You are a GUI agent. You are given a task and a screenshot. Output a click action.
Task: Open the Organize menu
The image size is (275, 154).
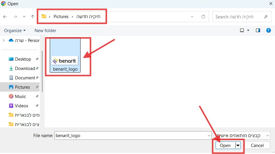click(15, 31)
